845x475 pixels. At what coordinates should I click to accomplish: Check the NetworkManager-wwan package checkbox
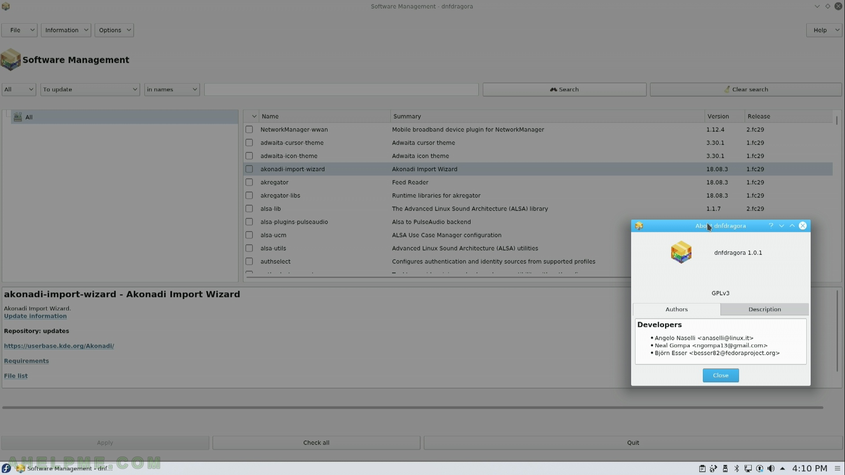(x=249, y=129)
